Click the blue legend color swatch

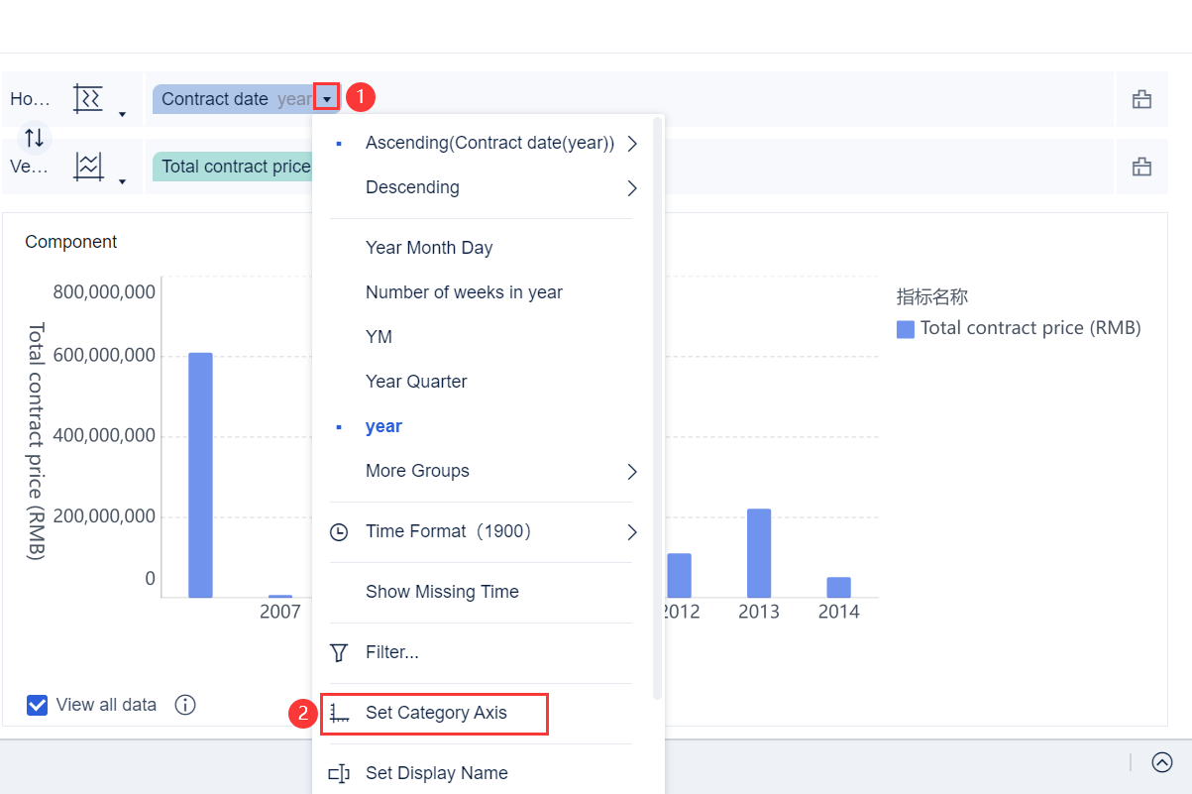(905, 329)
